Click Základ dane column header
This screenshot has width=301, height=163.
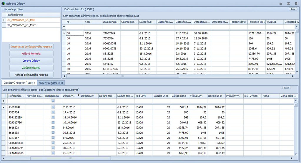click(x=180, y=96)
